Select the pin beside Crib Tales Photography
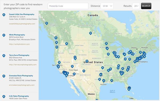The width and height of the screenshot is (160, 101). pyautogui.click(x=4, y=96)
